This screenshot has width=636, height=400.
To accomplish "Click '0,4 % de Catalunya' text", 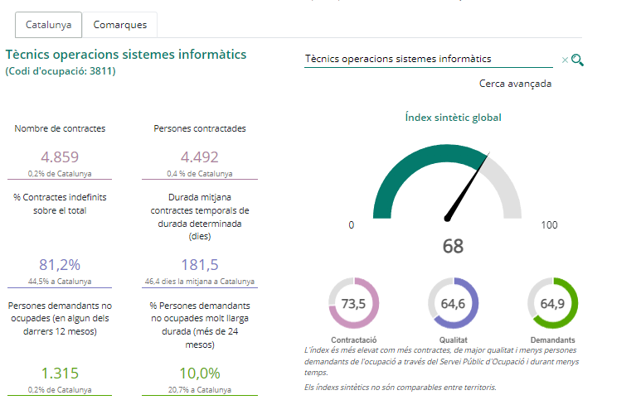I will tap(200, 173).
